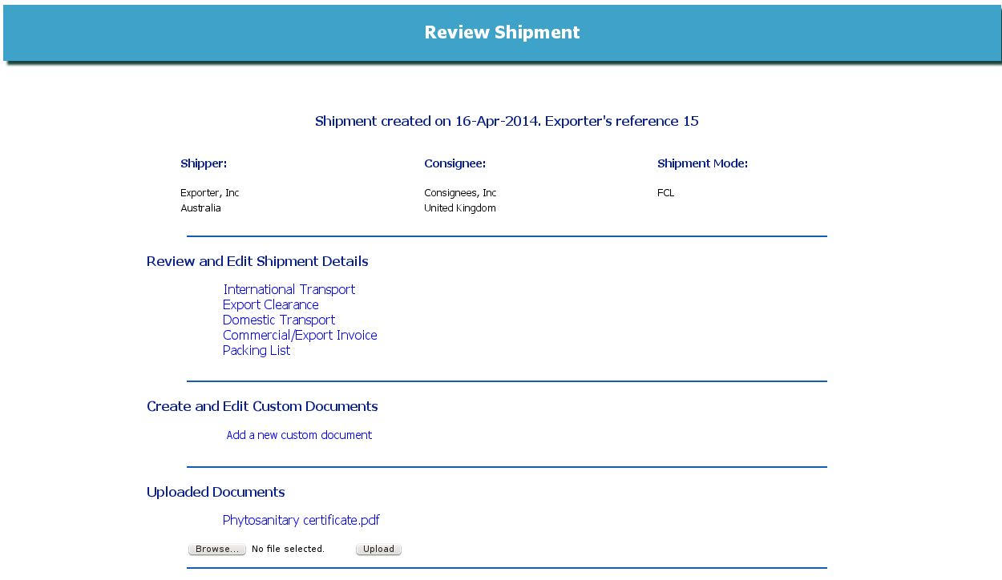Click the Shipment Mode: label
The height and width of the screenshot is (580, 1002).
pos(702,163)
